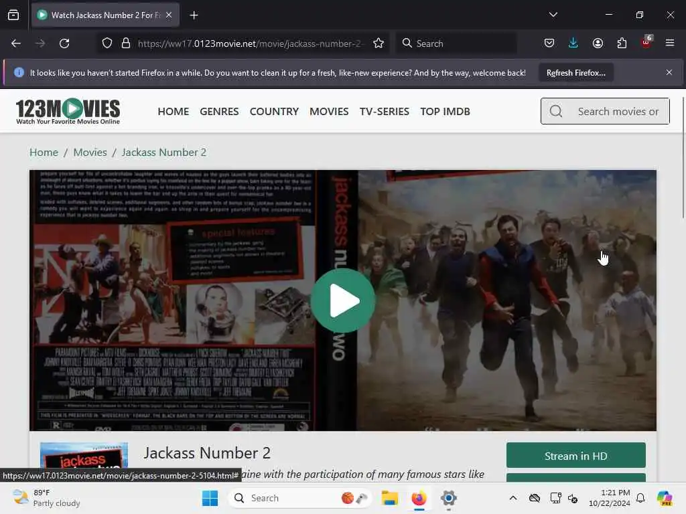Open File Explorer from the taskbar
This screenshot has height=514, width=686.
point(389,498)
